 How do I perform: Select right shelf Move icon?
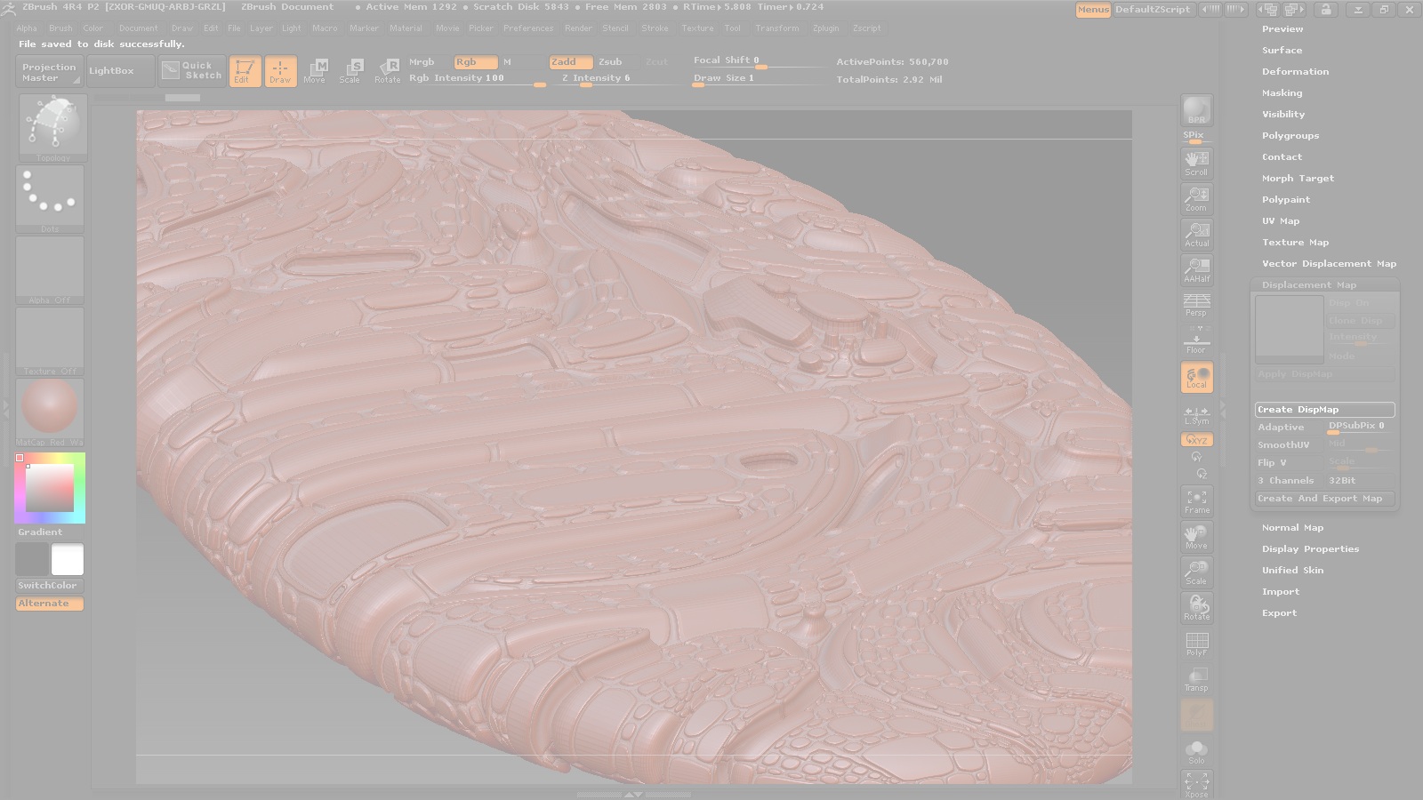point(1197,537)
